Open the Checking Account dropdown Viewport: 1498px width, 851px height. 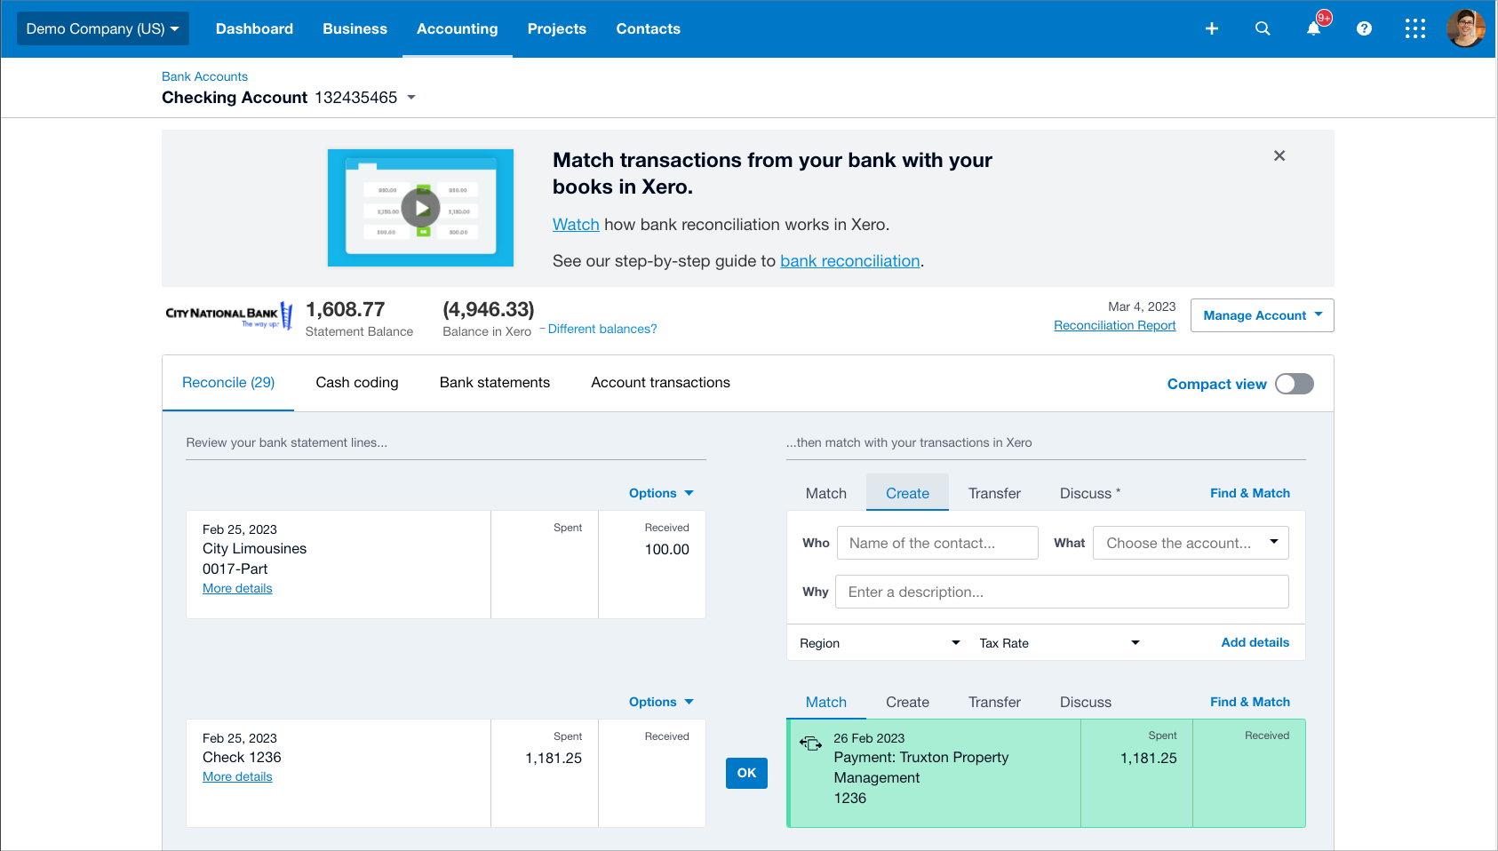(410, 98)
